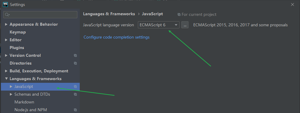Select Keymap in settings tree

pos(18,32)
